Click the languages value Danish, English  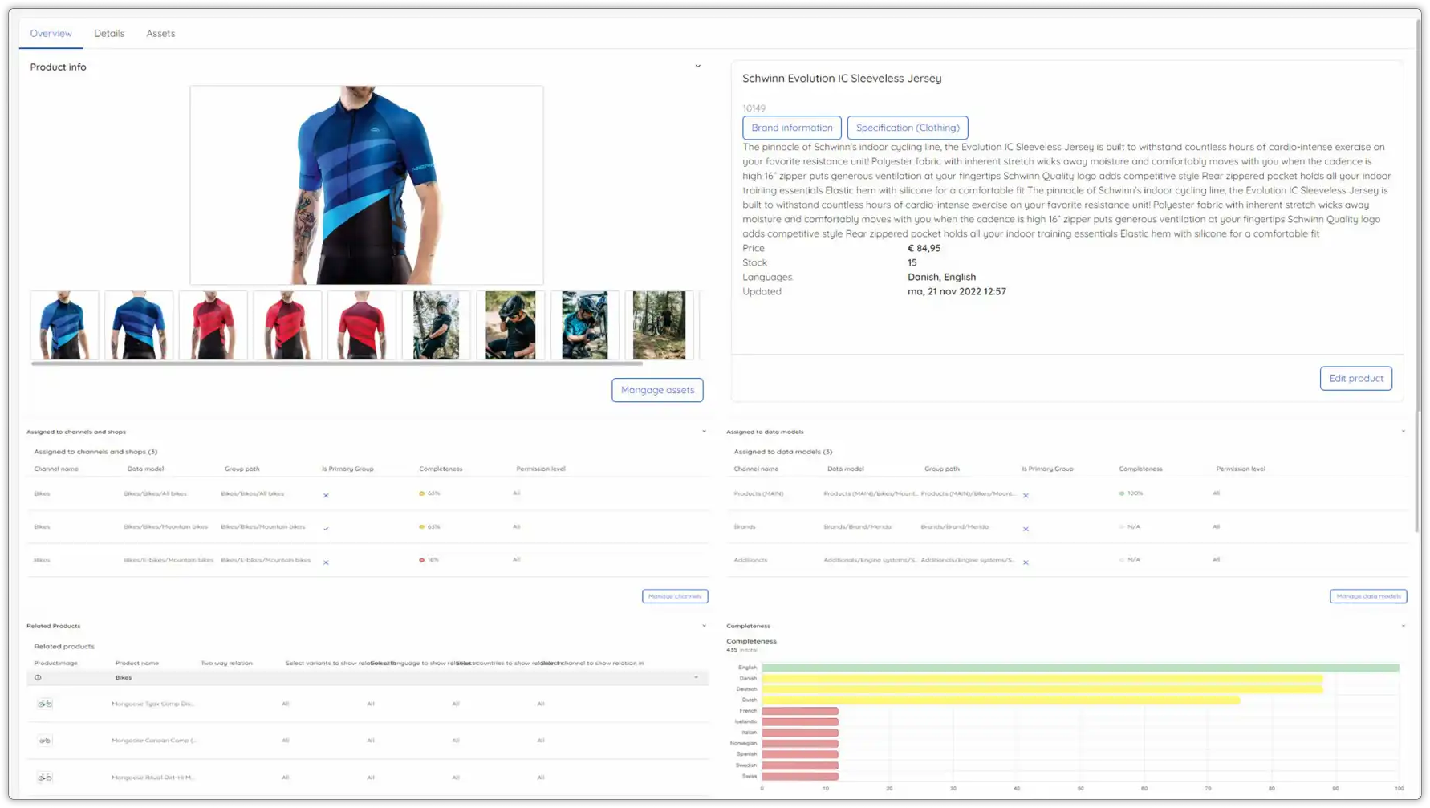pos(941,277)
